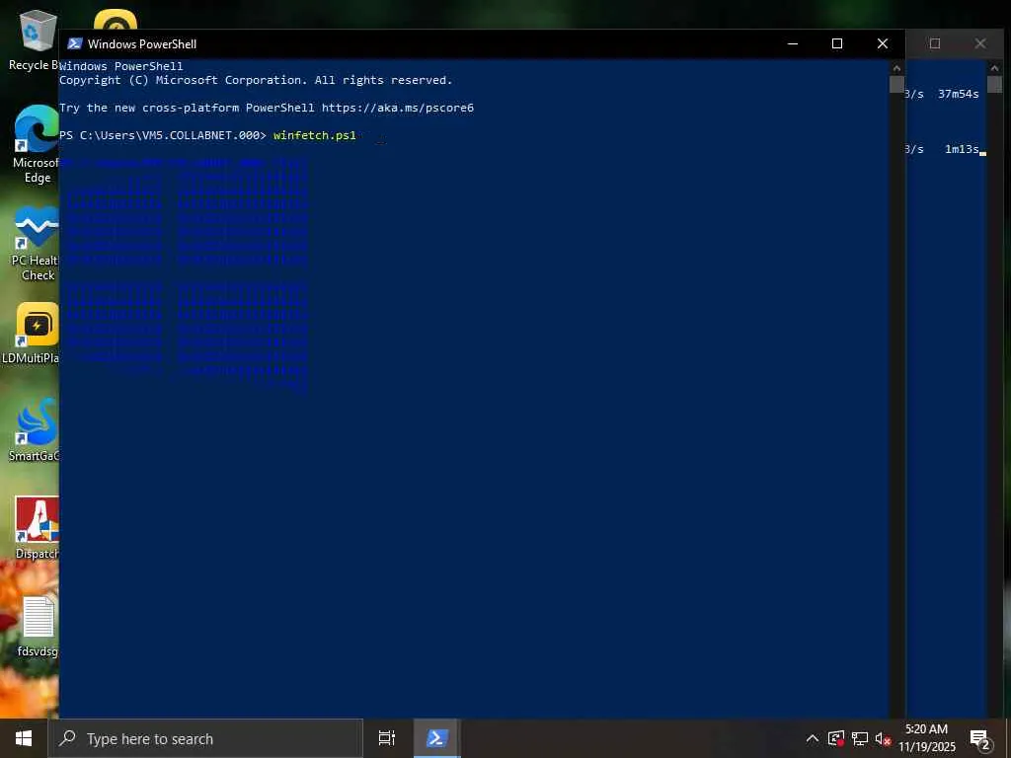Close the background console window
This screenshot has height=758, width=1011.
980,43
